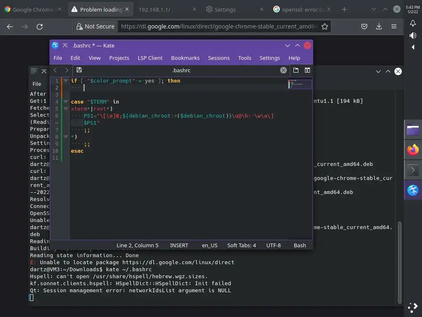Click the terminal window's app icon
This screenshot has height=317, width=422.
34,71
